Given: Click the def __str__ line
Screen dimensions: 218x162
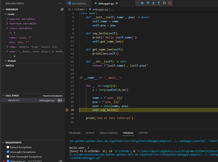Looking at the screenshot, I should tap(106, 62).
